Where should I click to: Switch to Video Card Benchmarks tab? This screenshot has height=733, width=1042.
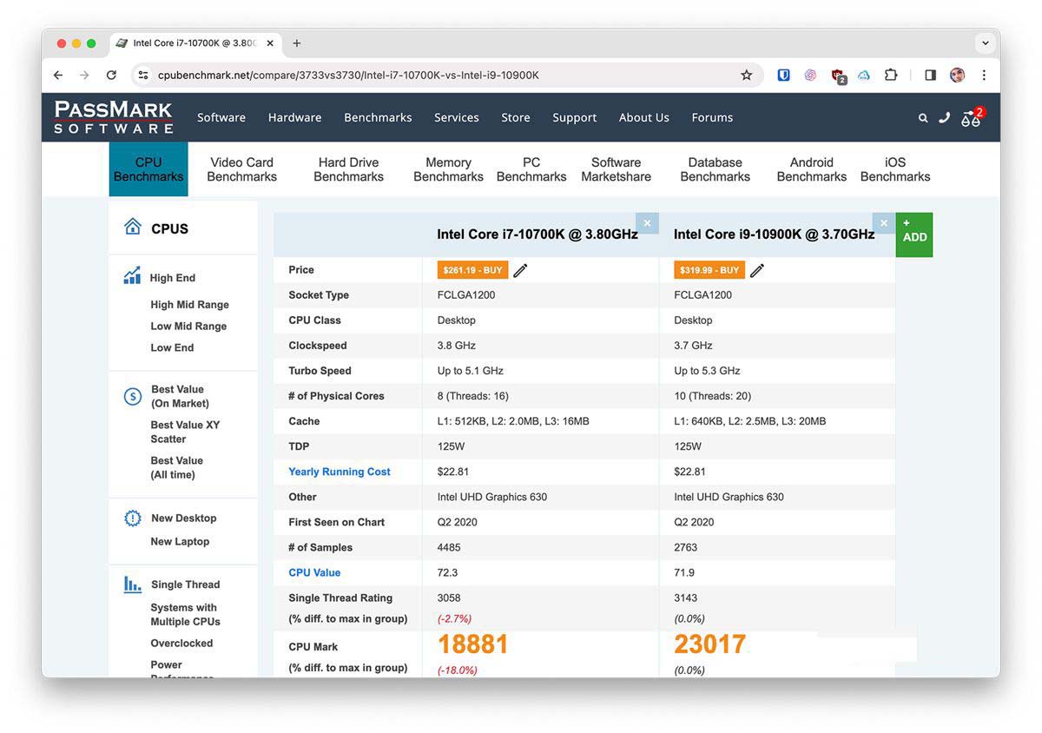[x=242, y=169]
